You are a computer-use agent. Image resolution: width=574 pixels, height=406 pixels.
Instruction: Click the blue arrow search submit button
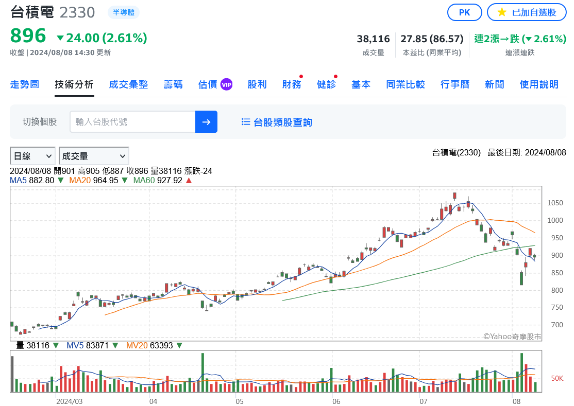206,121
